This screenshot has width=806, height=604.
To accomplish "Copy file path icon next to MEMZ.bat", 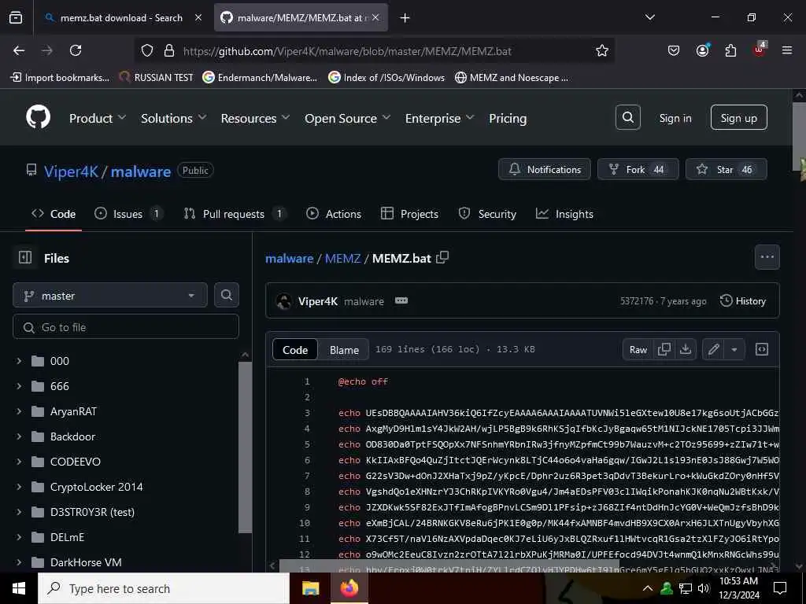I will [x=442, y=257].
